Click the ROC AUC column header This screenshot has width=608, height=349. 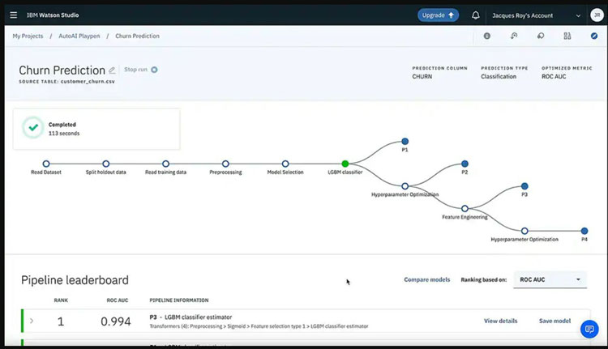117,300
